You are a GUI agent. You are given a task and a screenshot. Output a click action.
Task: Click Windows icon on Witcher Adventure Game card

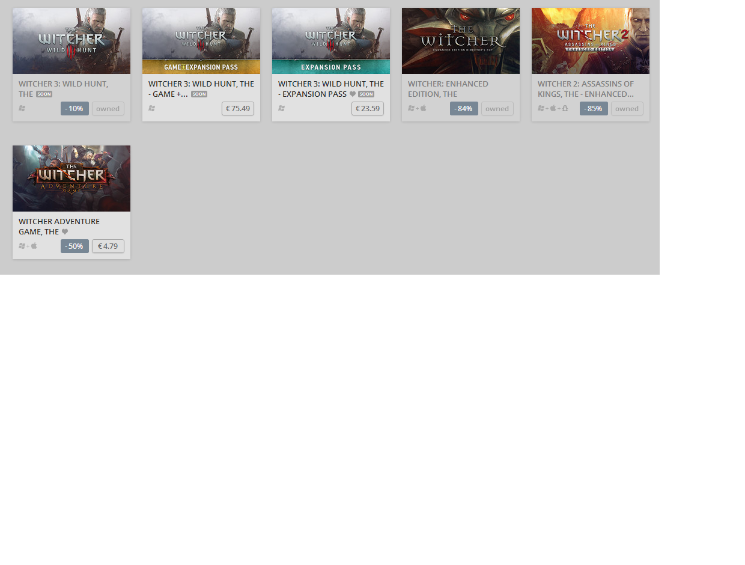tap(22, 246)
